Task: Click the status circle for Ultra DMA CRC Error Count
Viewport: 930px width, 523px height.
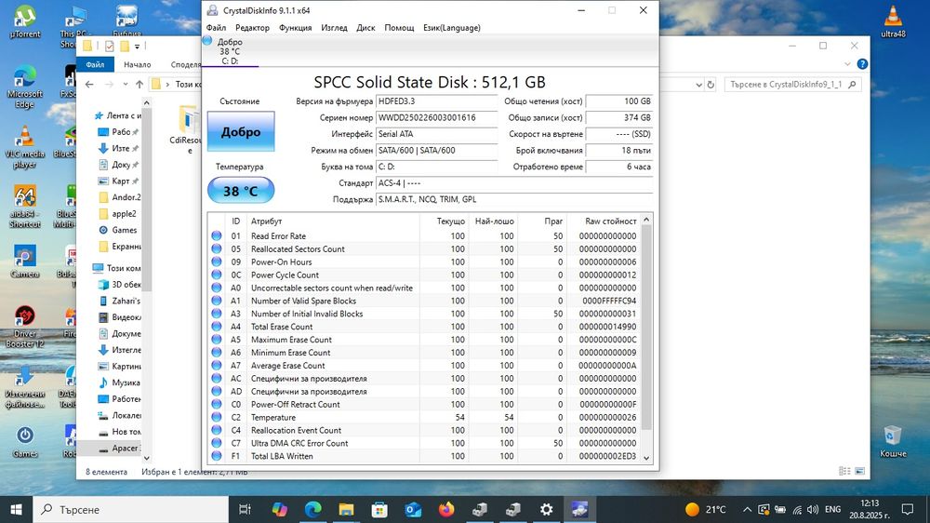Action: click(x=217, y=443)
